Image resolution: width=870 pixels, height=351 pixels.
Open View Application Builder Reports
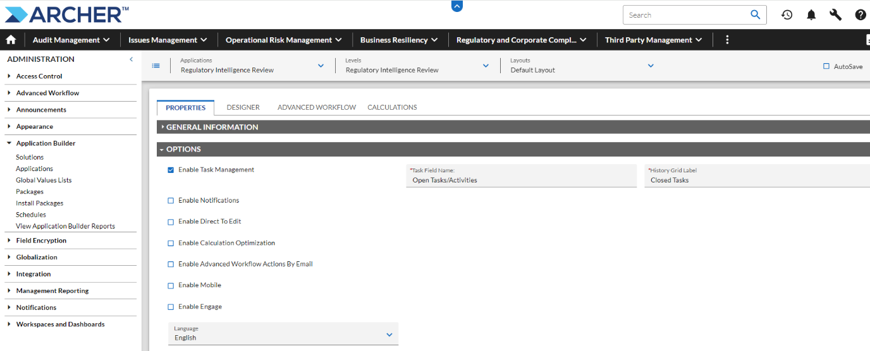pyautogui.click(x=65, y=226)
